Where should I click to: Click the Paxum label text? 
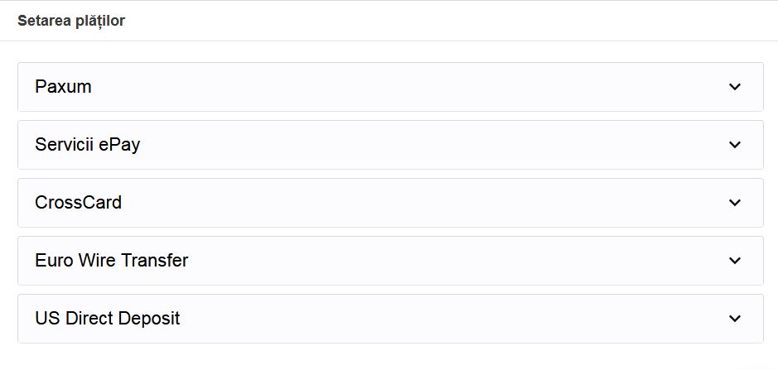(x=63, y=87)
